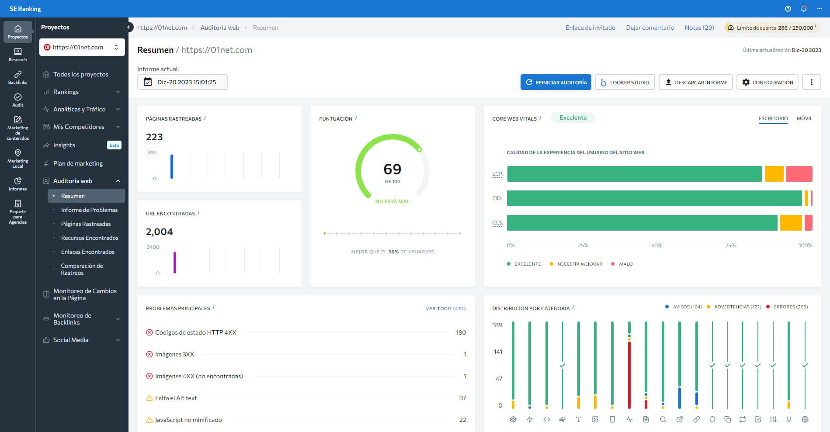This screenshot has height=432, width=830.
Task: Click the image category icon
Action: point(595,419)
